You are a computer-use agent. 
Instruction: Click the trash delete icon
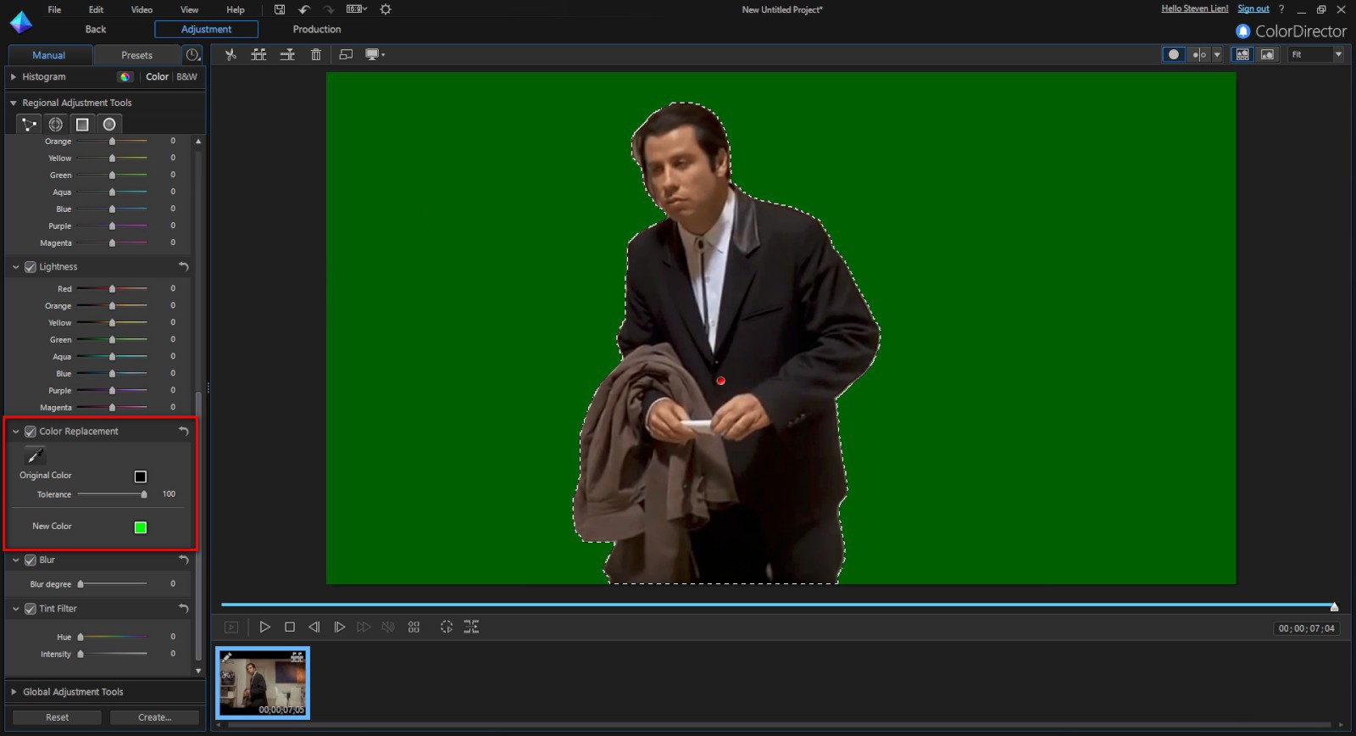pyautogui.click(x=316, y=54)
